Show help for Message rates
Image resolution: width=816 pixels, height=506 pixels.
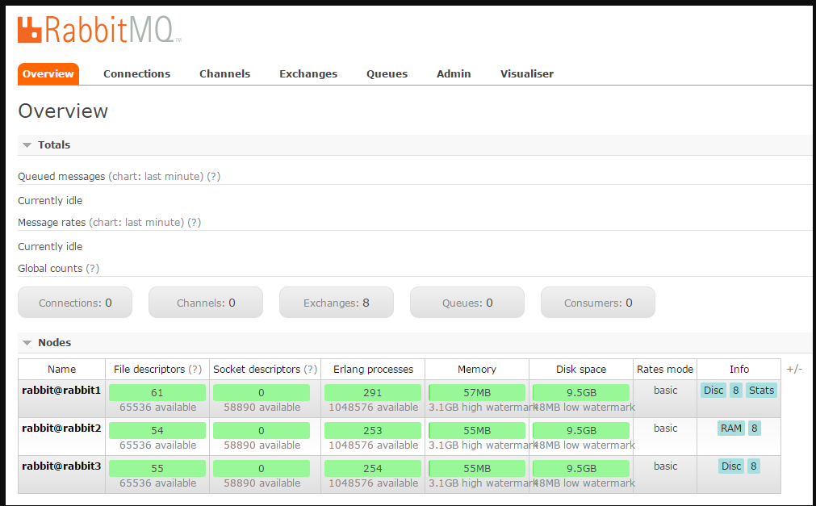194,222
